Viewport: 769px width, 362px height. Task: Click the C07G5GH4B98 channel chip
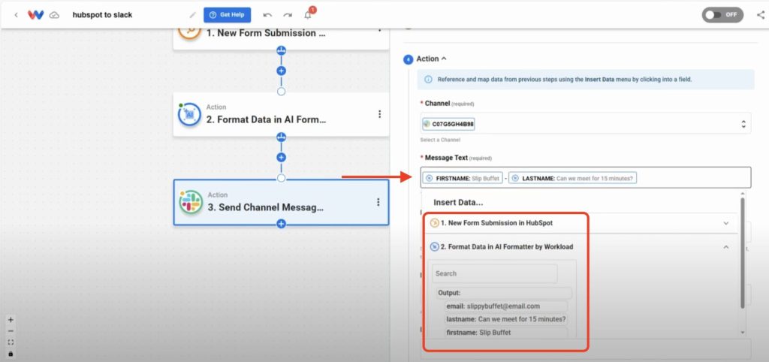(x=448, y=125)
